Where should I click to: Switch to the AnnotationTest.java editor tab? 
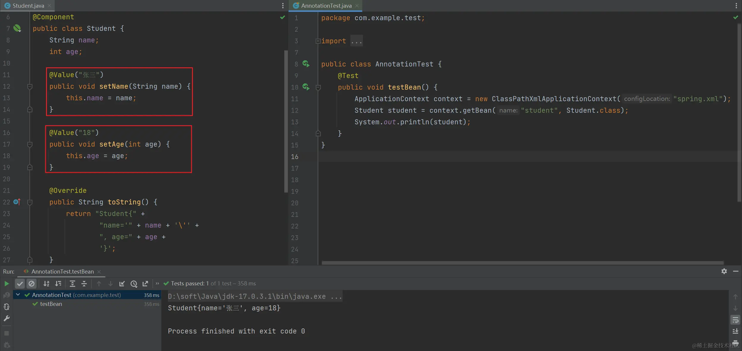click(326, 6)
